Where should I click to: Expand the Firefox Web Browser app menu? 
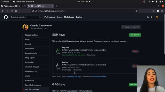click(24, 2)
